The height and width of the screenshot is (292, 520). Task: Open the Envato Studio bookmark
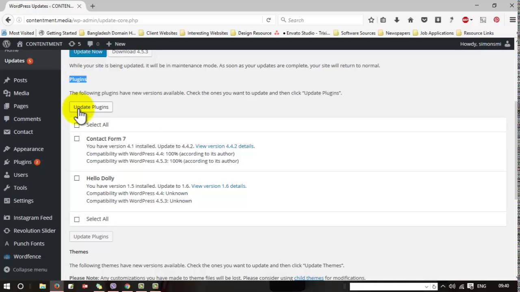tap(302, 33)
